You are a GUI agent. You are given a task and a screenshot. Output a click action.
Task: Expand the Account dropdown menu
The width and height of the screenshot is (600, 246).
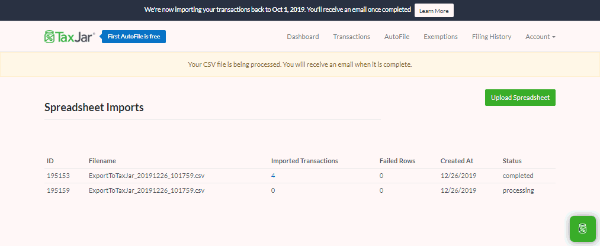[x=540, y=37]
